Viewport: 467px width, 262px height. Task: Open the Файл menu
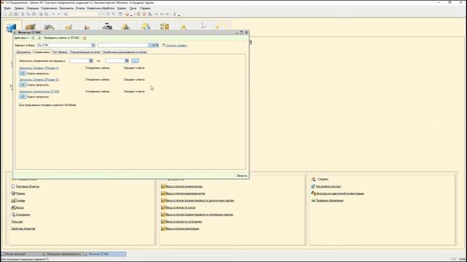[x=7, y=8]
